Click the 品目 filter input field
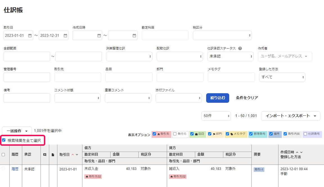 [129, 77]
